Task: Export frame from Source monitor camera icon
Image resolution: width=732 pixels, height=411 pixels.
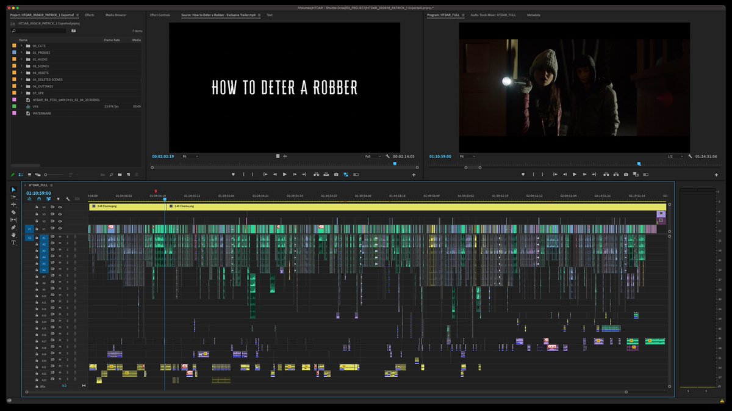Action: [336, 174]
